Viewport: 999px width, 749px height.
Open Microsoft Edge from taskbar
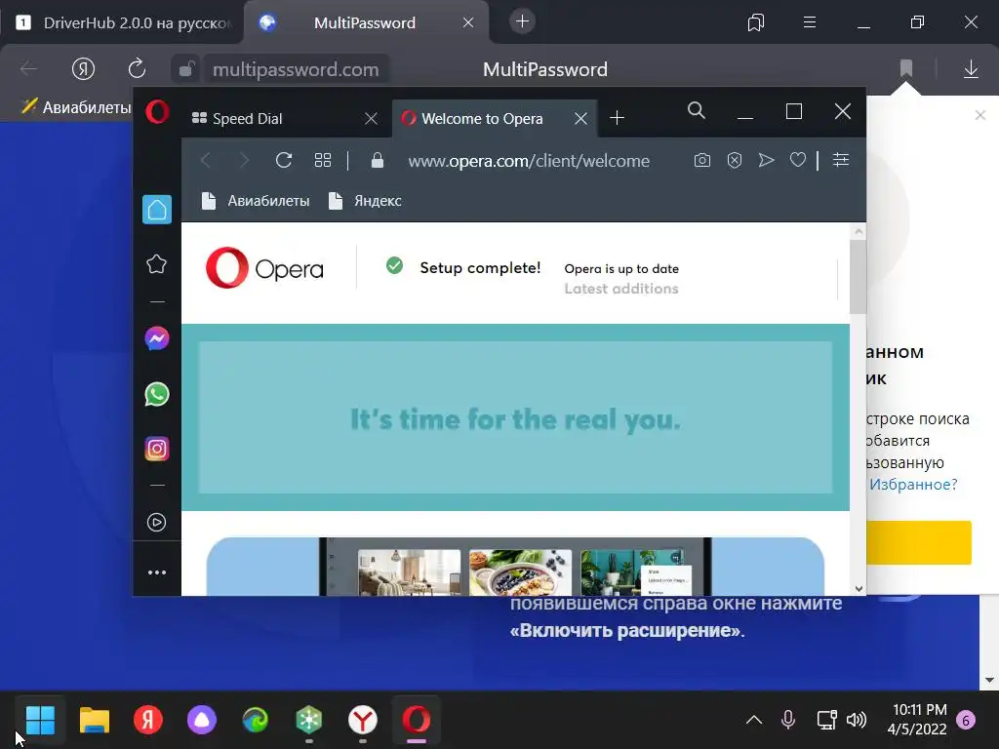(x=256, y=721)
